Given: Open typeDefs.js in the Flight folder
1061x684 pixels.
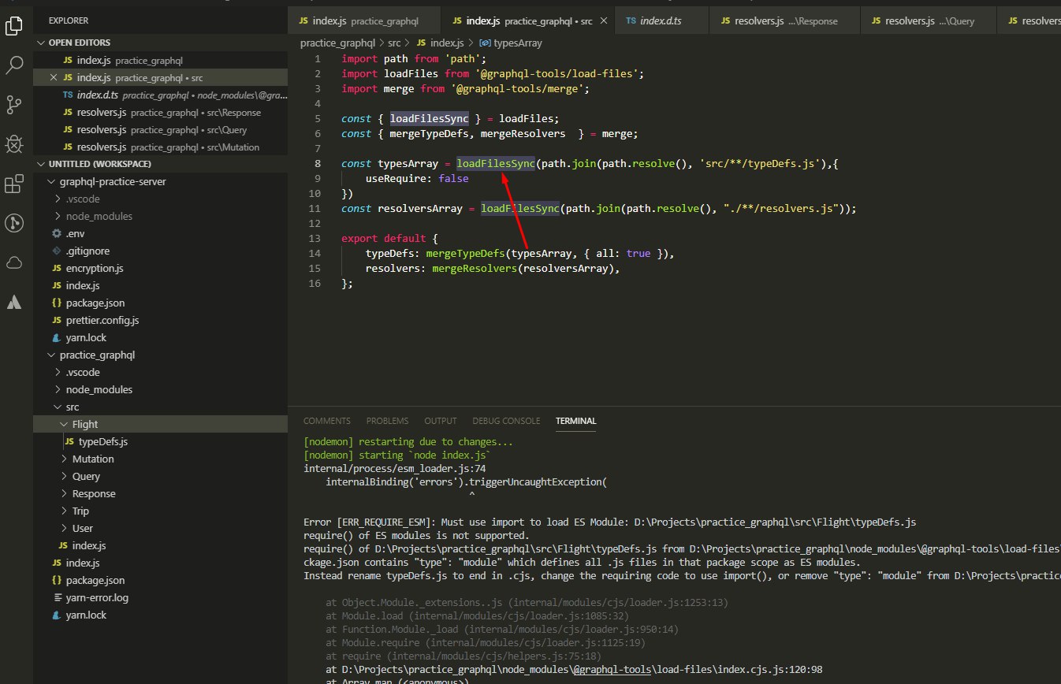Looking at the screenshot, I should tap(102, 441).
